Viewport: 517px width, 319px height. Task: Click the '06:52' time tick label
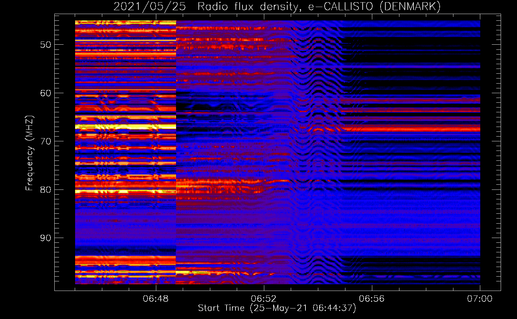click(264, 299)
